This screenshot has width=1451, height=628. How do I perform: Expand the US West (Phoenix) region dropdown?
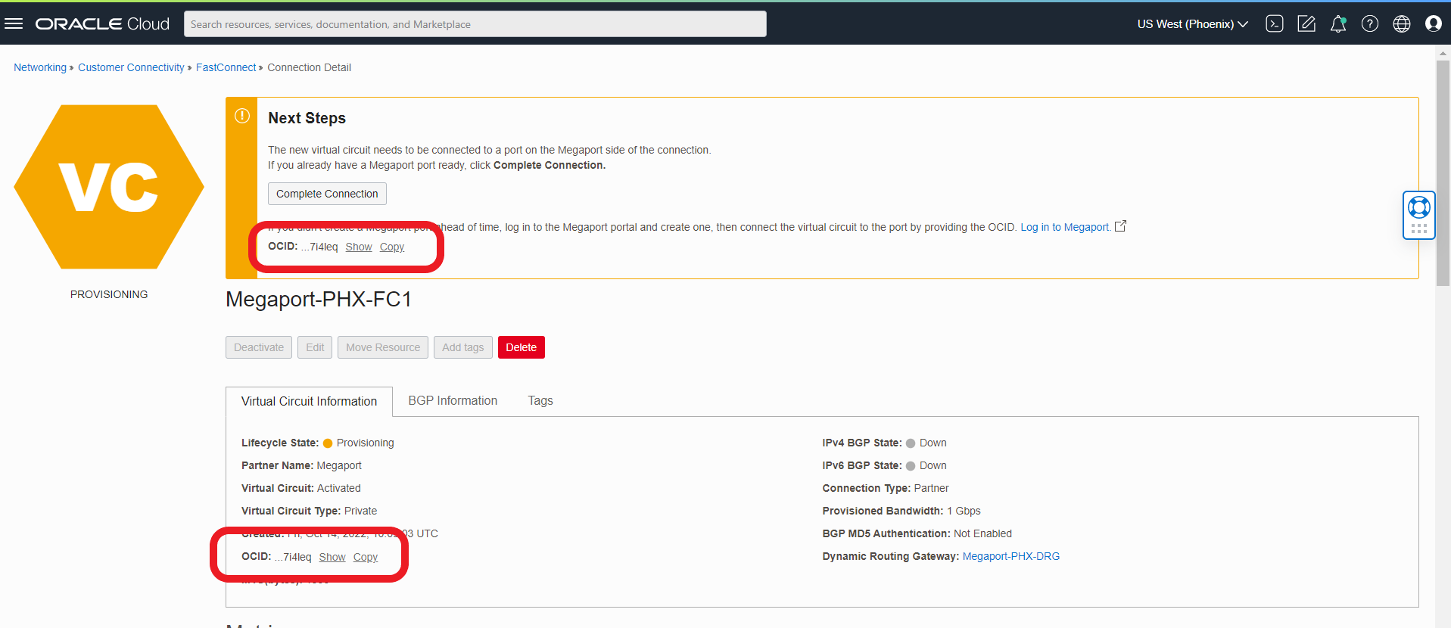(1192, 24)
